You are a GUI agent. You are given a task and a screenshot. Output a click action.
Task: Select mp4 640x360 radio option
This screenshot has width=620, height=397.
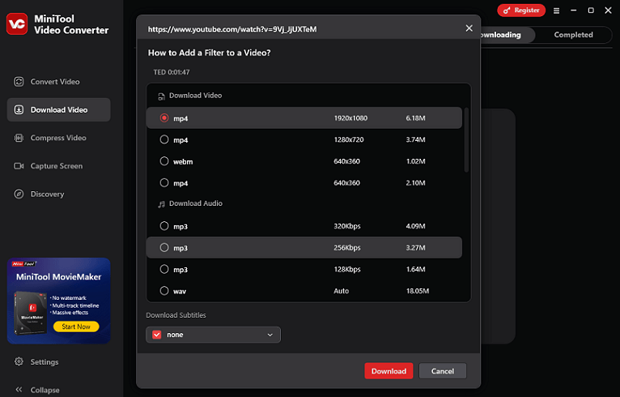pos(164,182)
